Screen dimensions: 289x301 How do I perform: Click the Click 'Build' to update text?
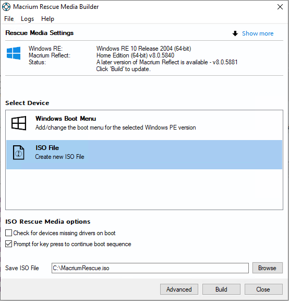coord(124,69)
